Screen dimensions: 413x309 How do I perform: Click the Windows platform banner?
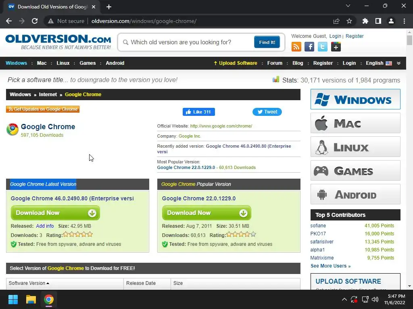click(355, 99)
